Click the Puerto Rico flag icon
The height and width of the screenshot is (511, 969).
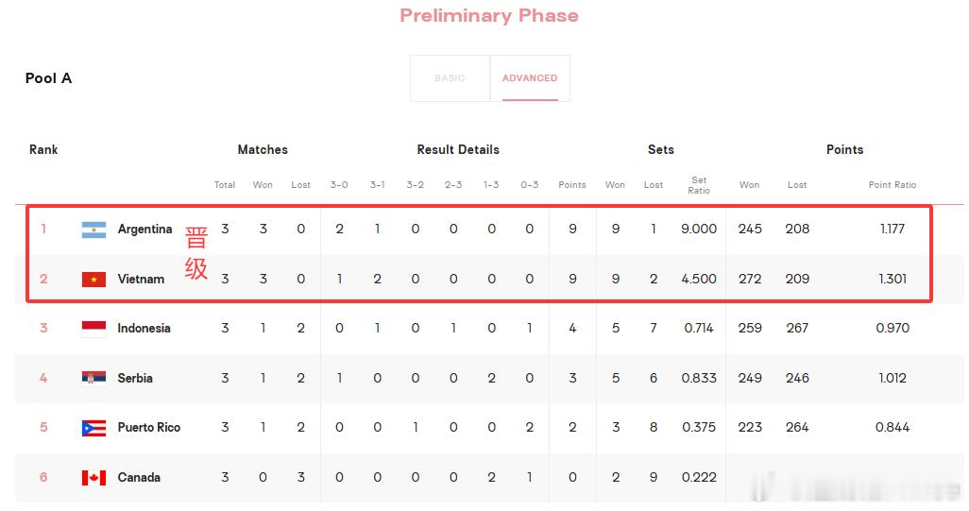coord(93,428)
